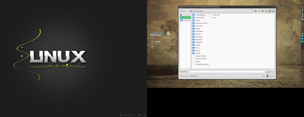Select the Win_C folder
The height and width of the screenshot is (117, 304).
tap(196, 48)
